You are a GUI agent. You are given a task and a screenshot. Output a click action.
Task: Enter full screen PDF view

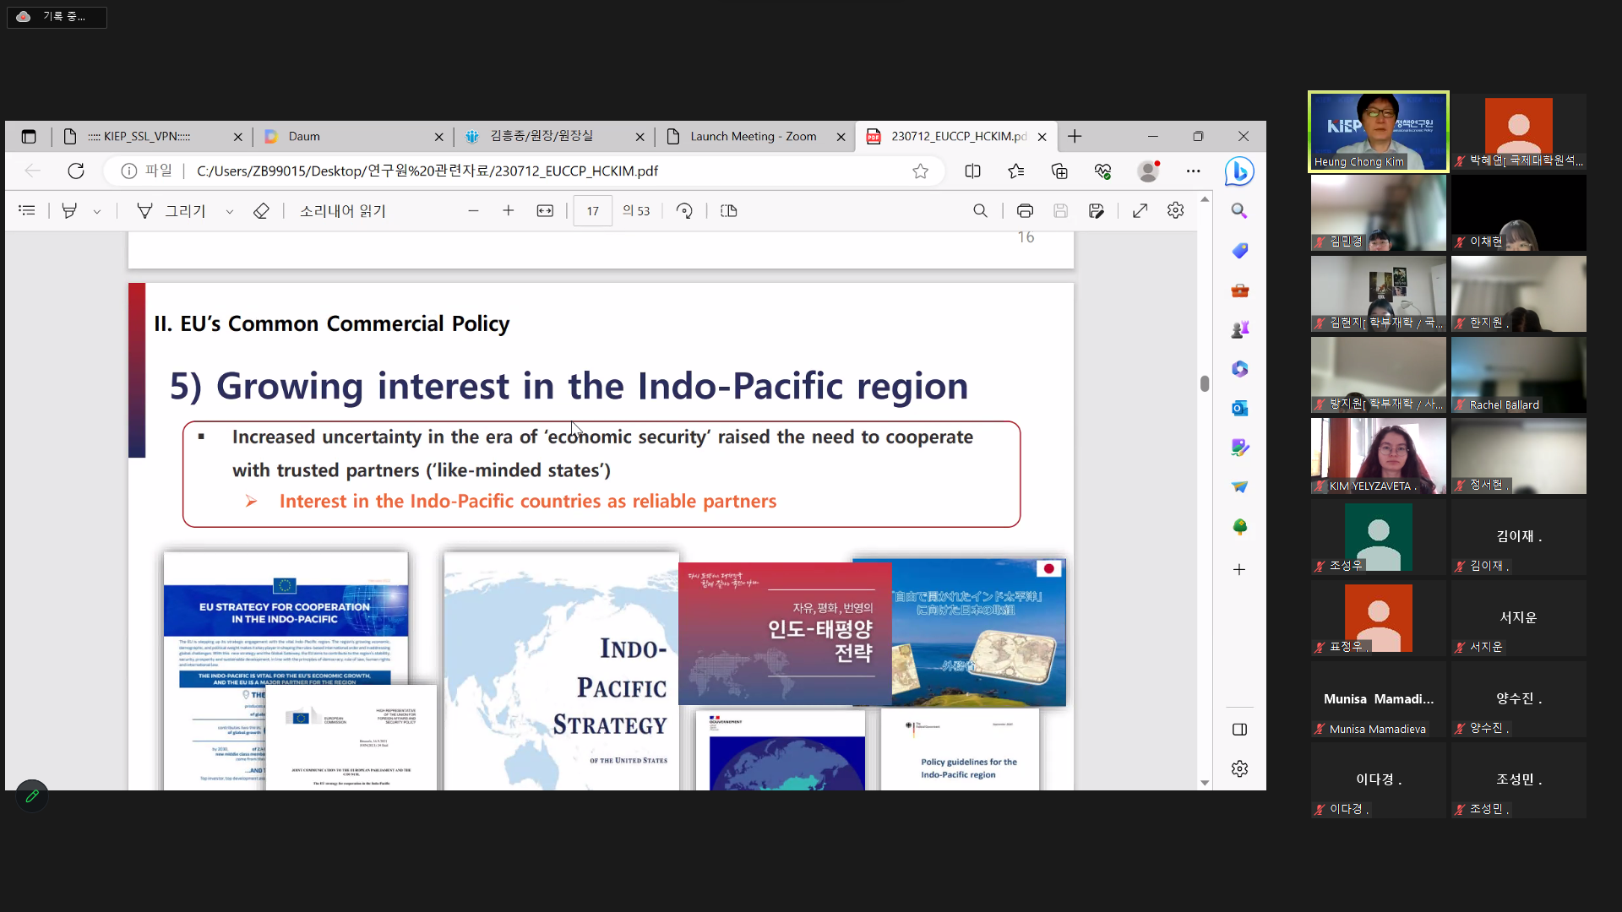click(x=1140, y=211)
